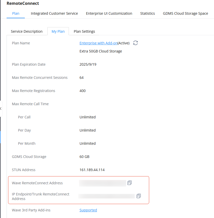Open GDMS Cloud Storage Space tab
214x218 pixels.
pyautogui.click(x=185, y=13)
